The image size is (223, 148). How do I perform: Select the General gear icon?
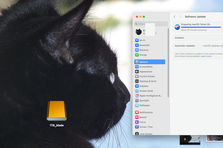(137, 62)
